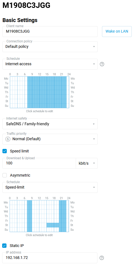Click the Monday morning block in Speed-limit schedule
The height and width of the screenshot is (266, 135).
(29, 202)
